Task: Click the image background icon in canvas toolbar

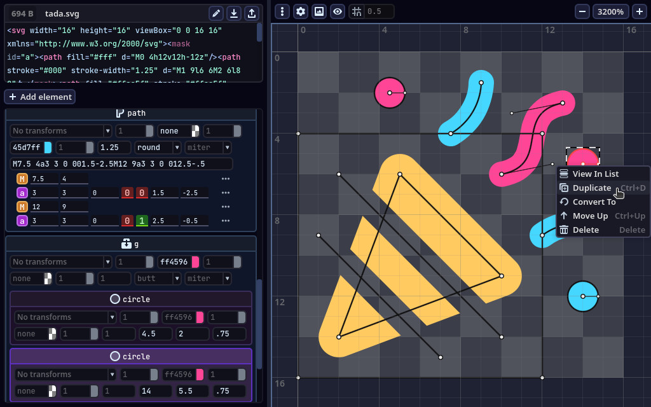Action: click(x=319, y=11)
